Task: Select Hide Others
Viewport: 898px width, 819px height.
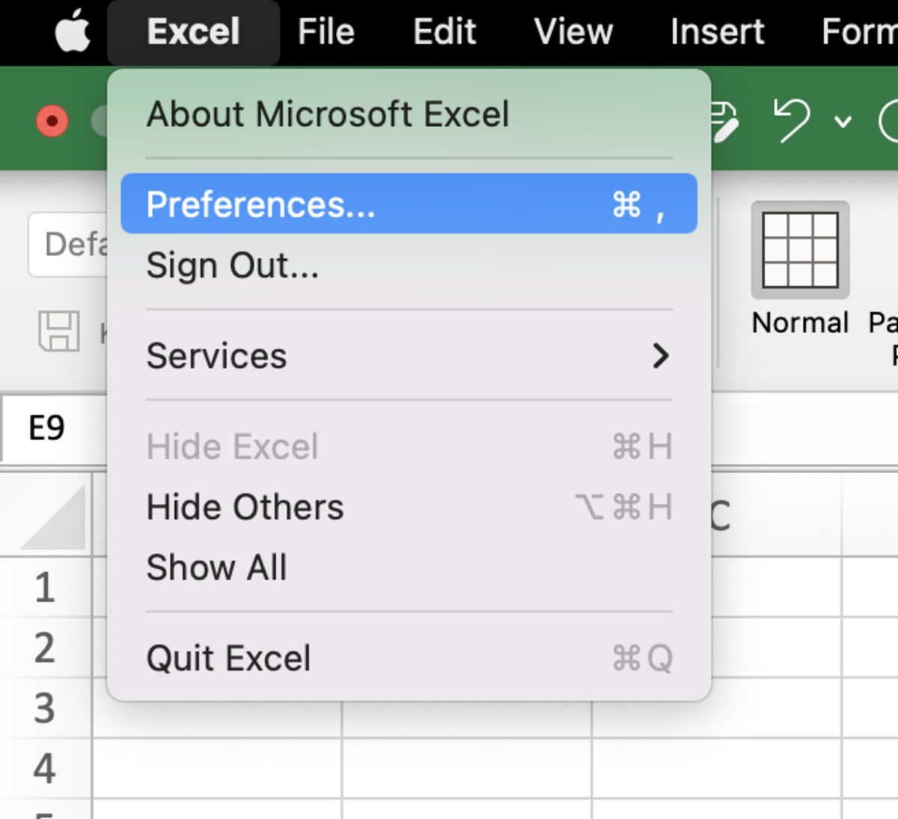Action: point(245,507)
